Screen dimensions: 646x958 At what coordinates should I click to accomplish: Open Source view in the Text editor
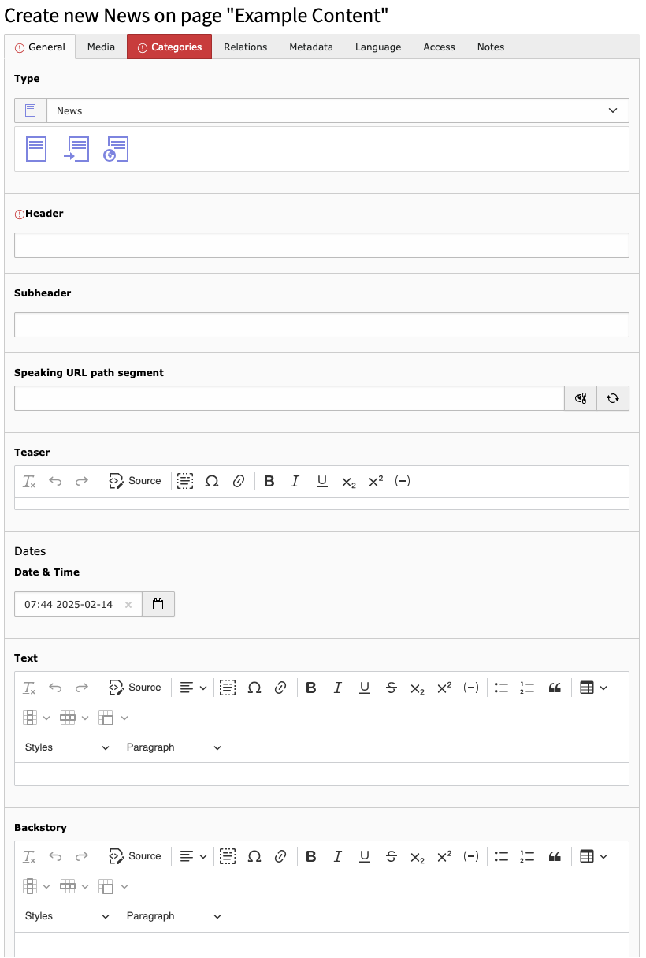point(135,688)
